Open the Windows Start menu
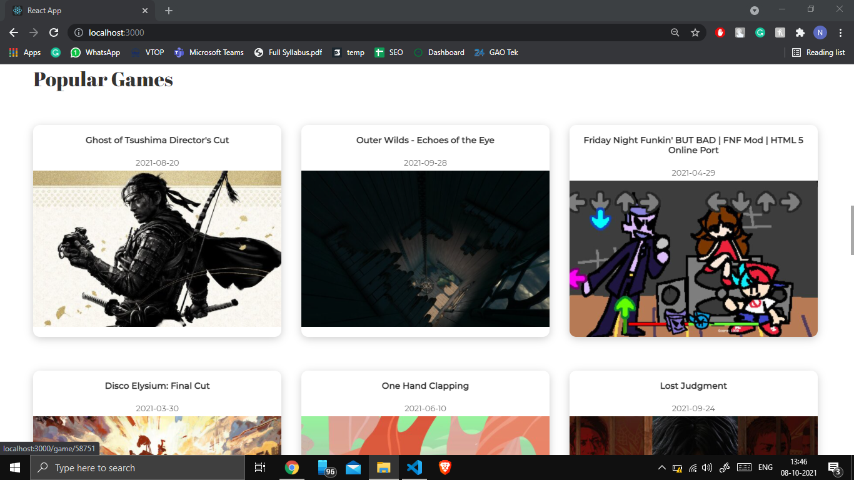This screenshot has height=480, width=854. tap(15, 467)
